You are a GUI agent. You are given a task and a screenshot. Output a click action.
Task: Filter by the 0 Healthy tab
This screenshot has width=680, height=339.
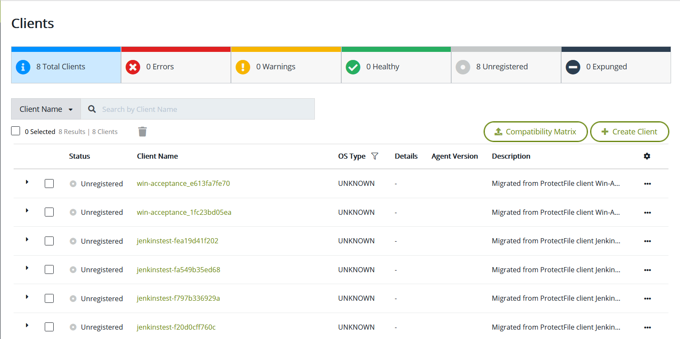396,65
